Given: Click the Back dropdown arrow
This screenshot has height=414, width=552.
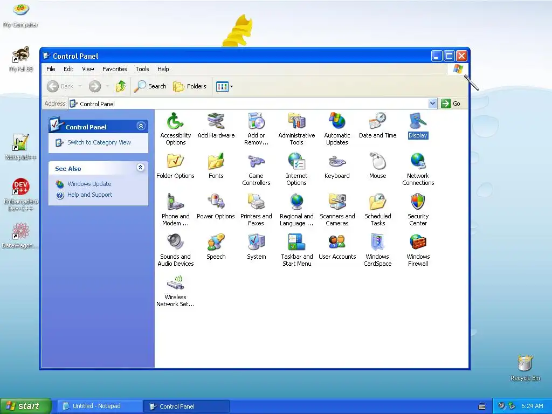Looking at the screenshot, I should (80, 86).
